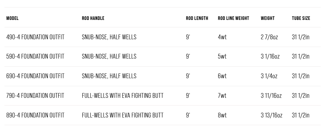Screen dimensions: 324x132
Task: Click the 3 1/4oz weight value
Action: [269, 76]
